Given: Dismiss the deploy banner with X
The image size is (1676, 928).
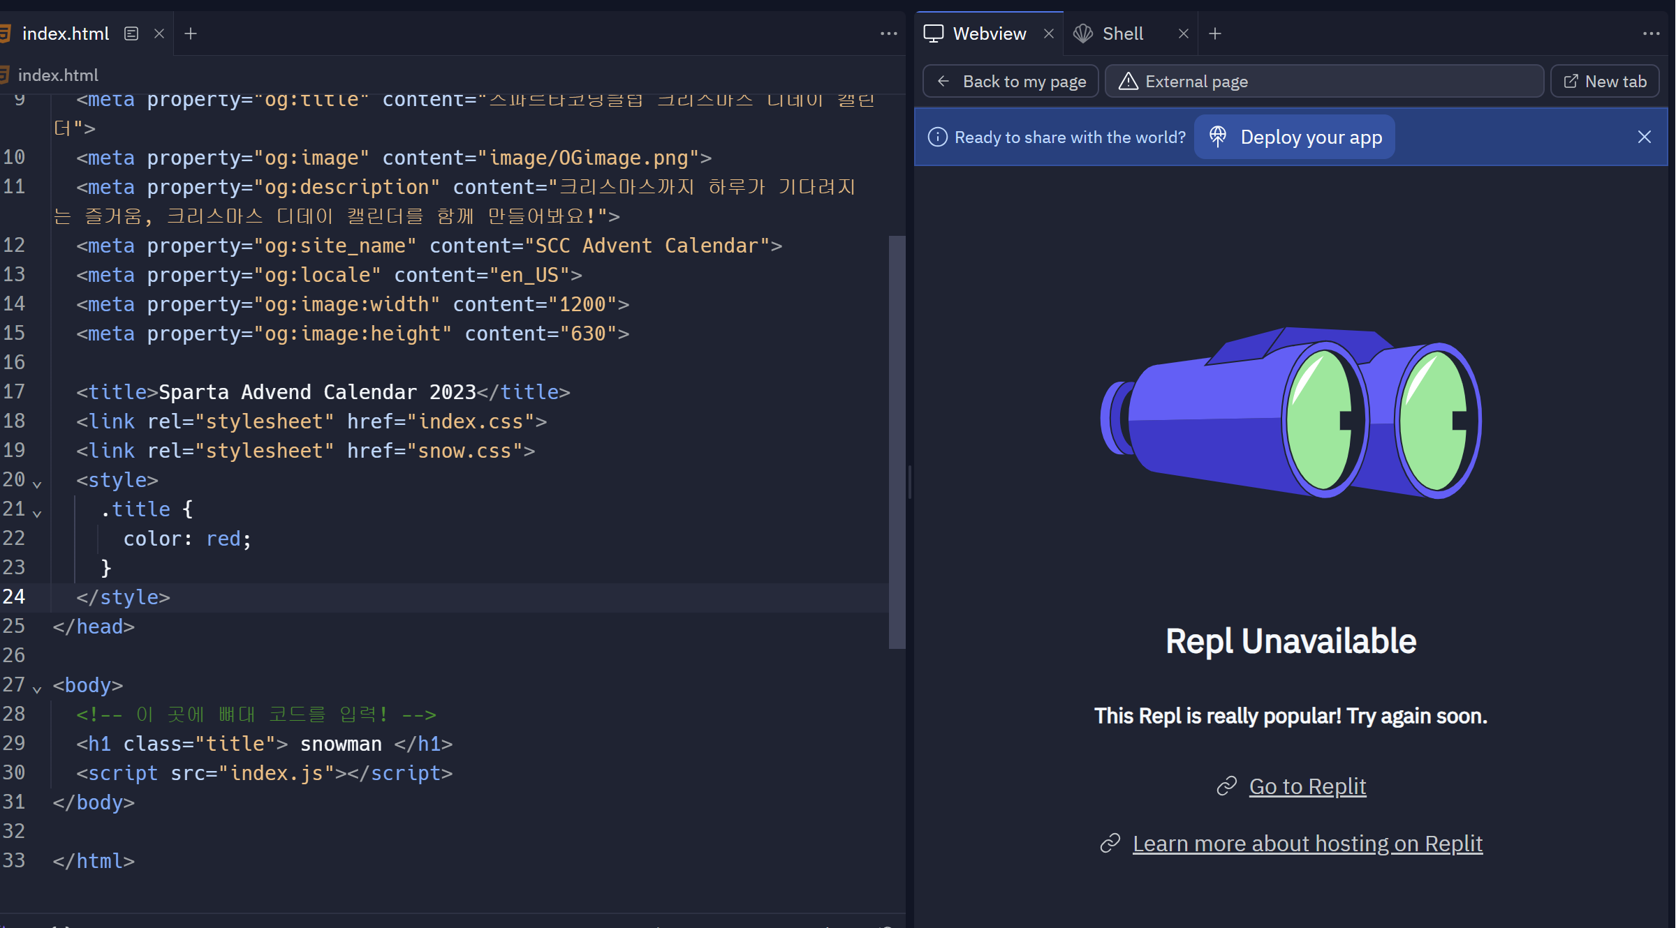Looking at the screenshot, I should coord(1644,137).
